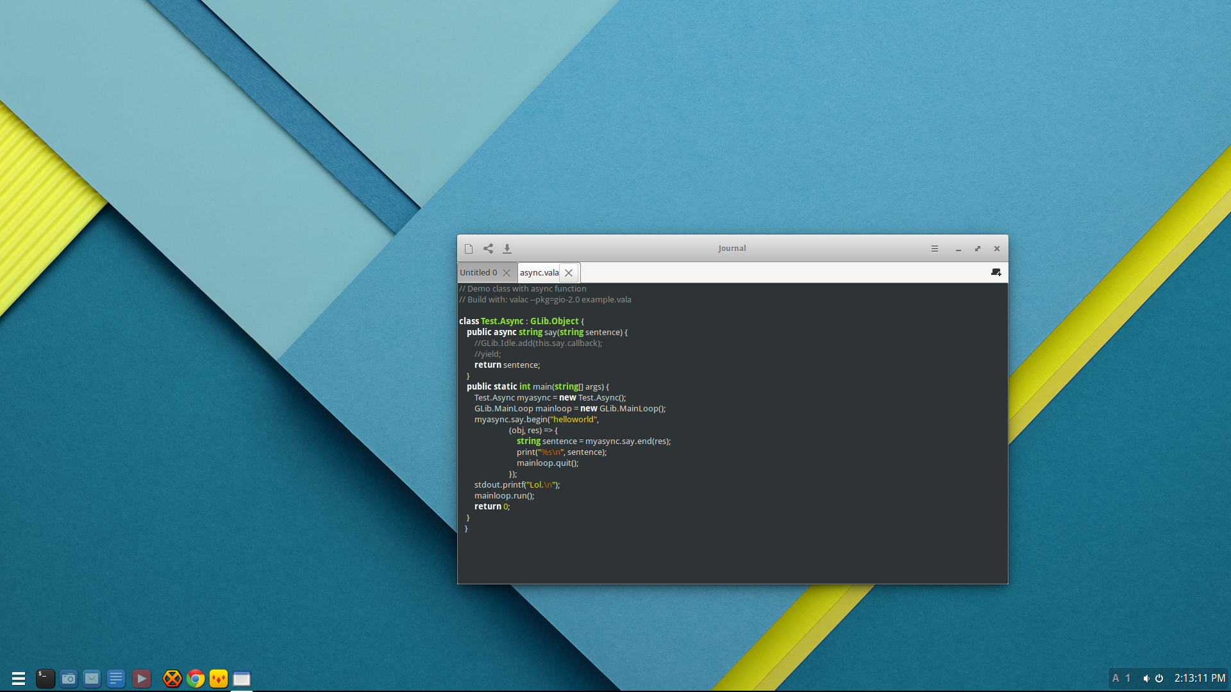
Task: Click the 'string sentence = myasync.say.end(res);' line
Action: coord(594,441)
